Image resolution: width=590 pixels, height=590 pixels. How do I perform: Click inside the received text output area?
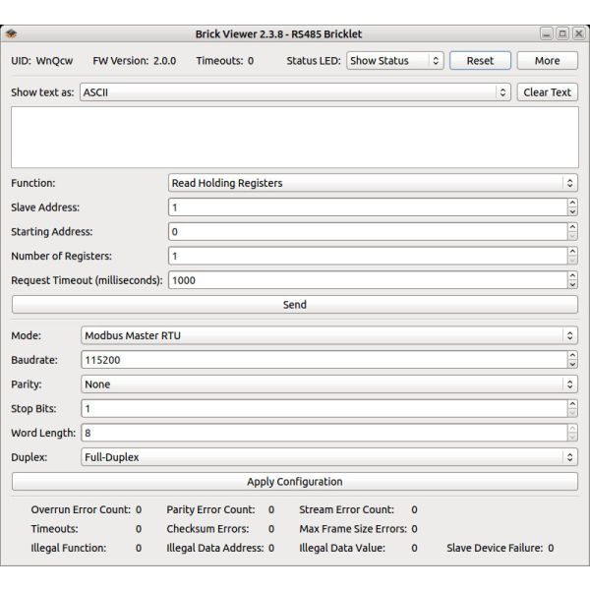tap(295, 137)
